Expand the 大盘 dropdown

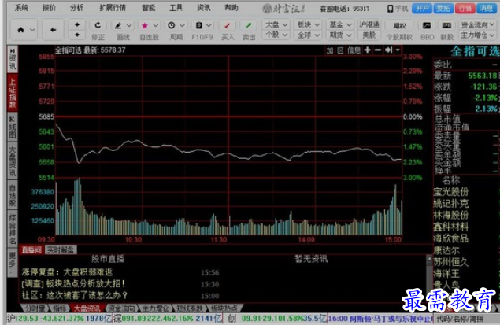[x=274, y=24]
